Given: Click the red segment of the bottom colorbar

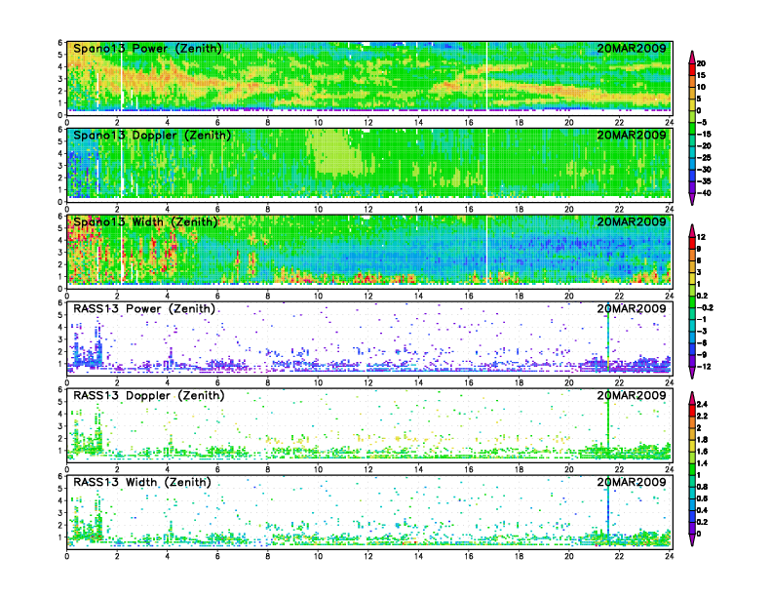Looking at the screenshot, I should tap(692, 410).
